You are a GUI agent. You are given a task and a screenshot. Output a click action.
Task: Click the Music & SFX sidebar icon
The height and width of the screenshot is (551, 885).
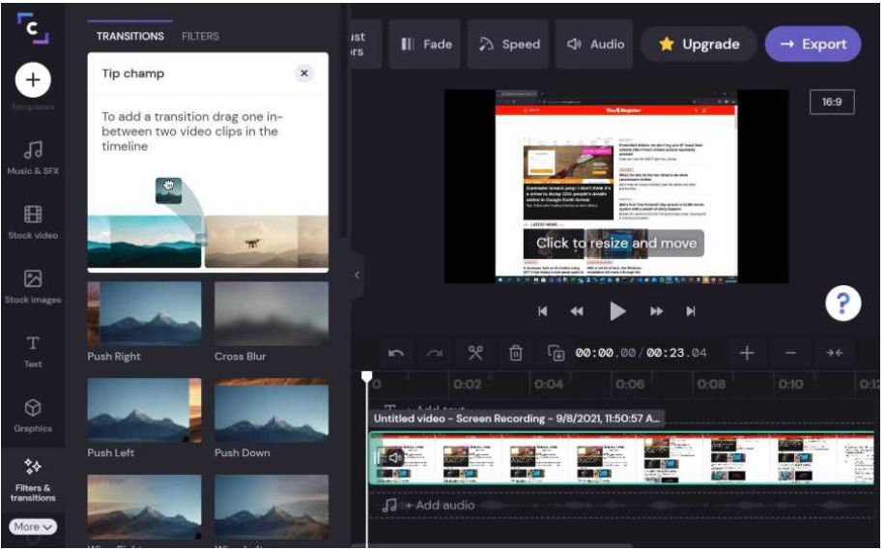(x=33, y=157)
